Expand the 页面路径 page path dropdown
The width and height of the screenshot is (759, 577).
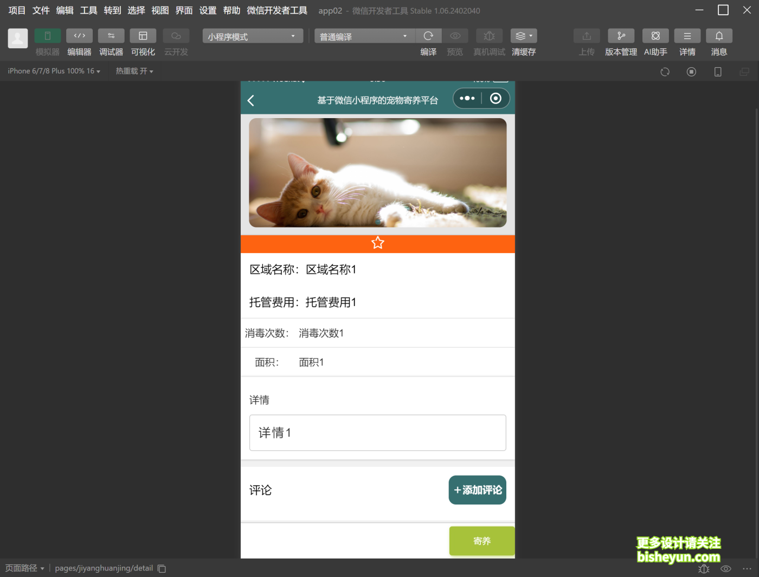coord(25,568)
